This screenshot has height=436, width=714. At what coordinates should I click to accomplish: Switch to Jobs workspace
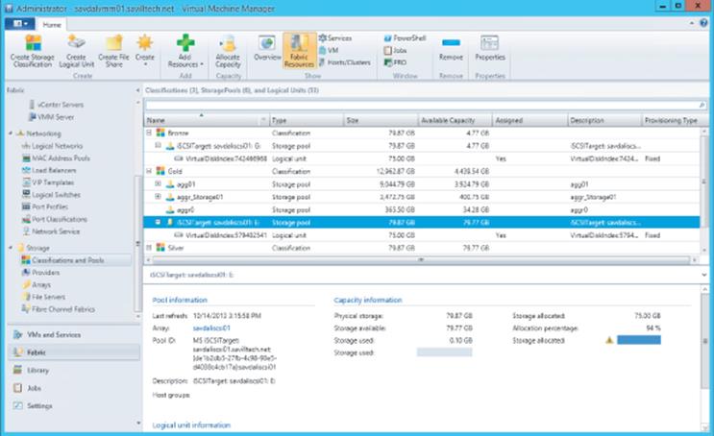73,388
